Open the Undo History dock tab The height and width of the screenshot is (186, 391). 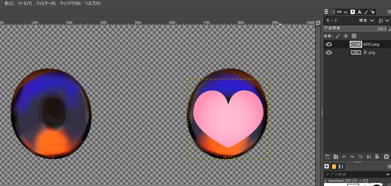[x=346, y=12]
